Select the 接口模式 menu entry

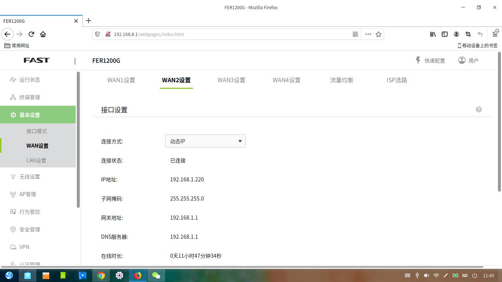click(37, 131)
